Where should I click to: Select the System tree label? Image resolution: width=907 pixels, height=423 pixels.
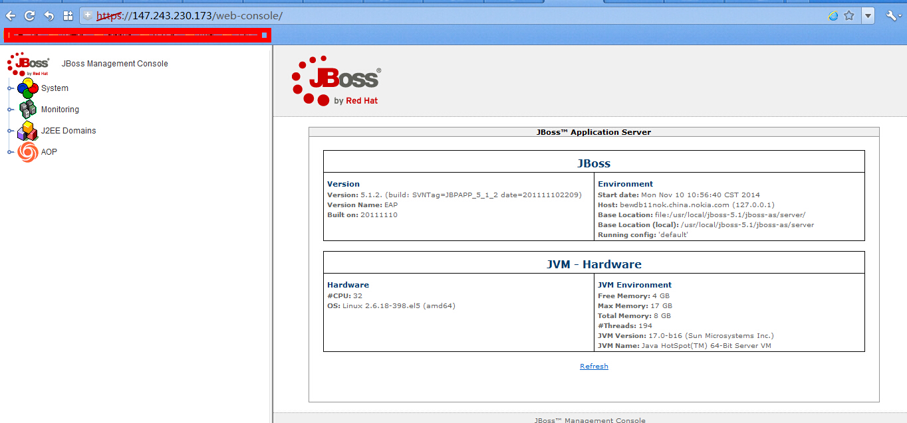[55, 88]
